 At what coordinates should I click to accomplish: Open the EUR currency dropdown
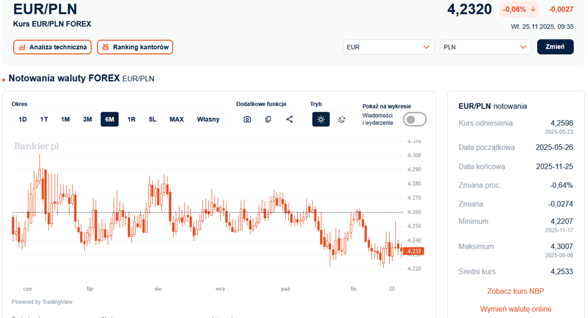(x=388, y=47)
